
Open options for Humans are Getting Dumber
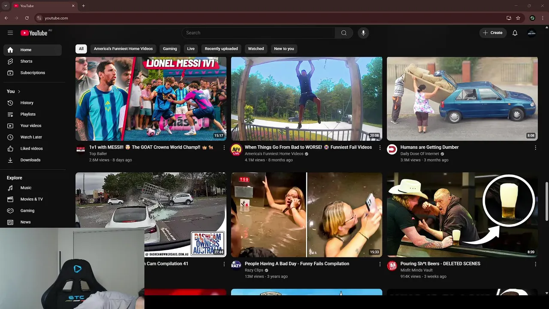[535, 147]
